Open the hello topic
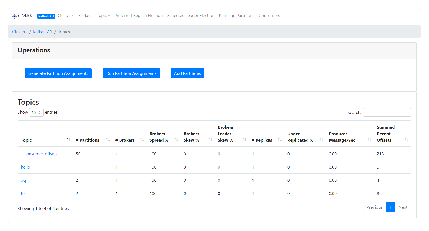The image size is (429, 231). pos(25,167)
